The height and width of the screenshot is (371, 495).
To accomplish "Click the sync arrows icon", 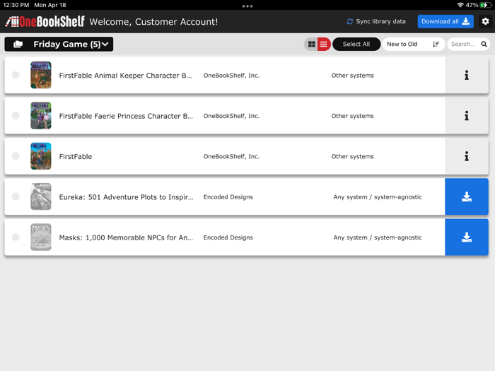I will click(x=349, y=21).
